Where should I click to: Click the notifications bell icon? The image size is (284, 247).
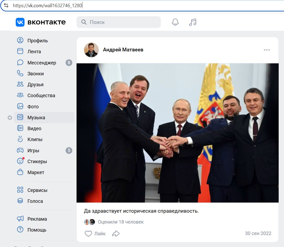(175, 22)
